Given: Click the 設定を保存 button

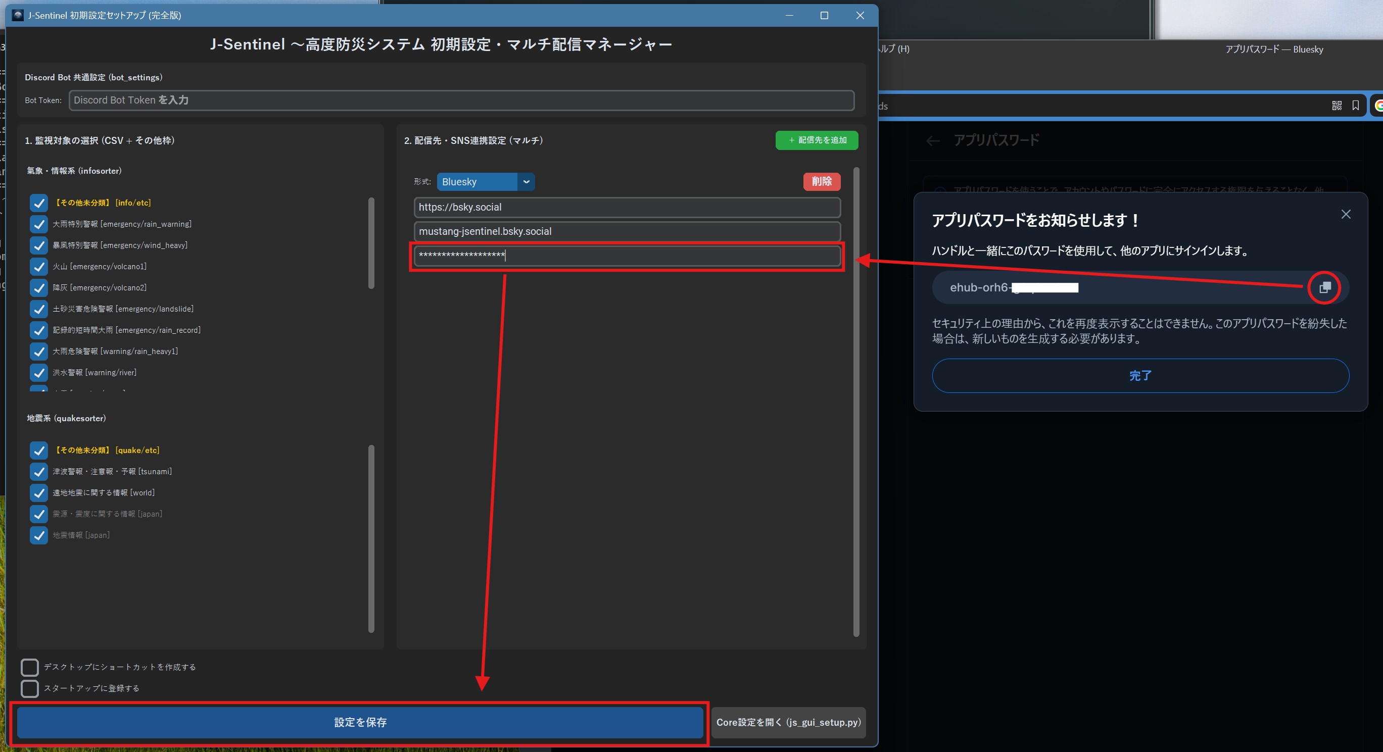Looking at the screenshot, I should (x=360, y=722).
